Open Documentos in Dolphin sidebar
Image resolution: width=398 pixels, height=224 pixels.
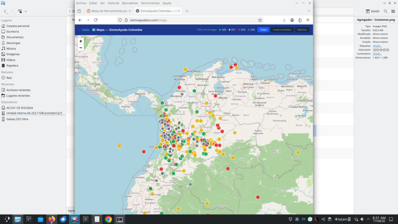coord(15,37)
